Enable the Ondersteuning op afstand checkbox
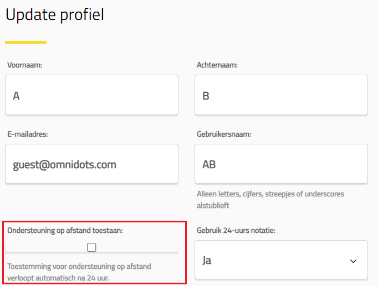The width and height of the screenshot is (378, 286). [92, 247]
